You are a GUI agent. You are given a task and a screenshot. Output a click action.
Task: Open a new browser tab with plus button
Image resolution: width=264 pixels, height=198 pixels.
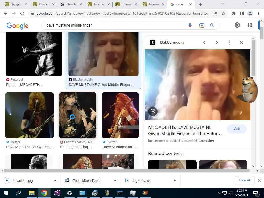(200, 4)
